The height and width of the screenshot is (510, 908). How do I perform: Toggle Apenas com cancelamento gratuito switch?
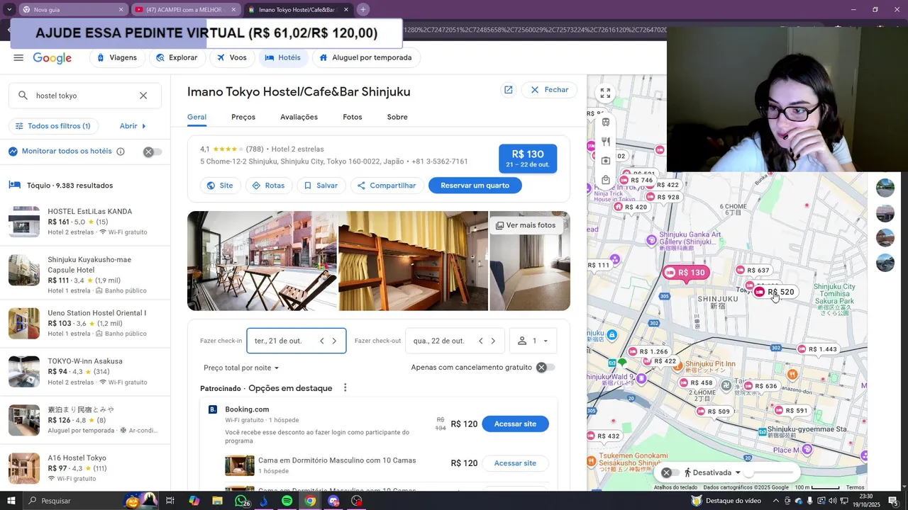pyautogui.click(x=546, y=367)
